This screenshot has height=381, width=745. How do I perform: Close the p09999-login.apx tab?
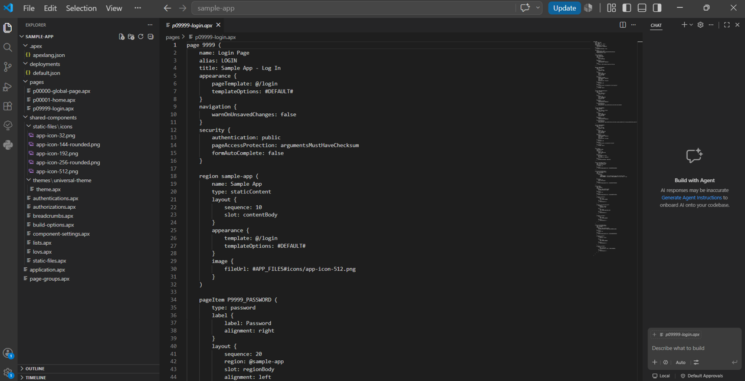coord(218,25)
